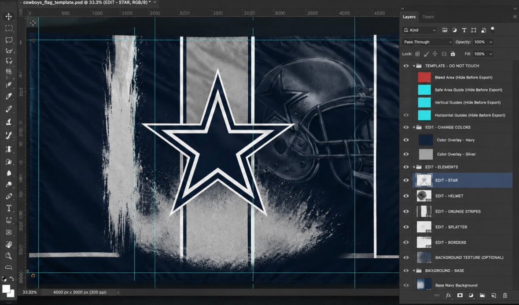Click the Color Overlay - Navy swatch thumbnail
The image size is (519, 305).
[426, 140]
